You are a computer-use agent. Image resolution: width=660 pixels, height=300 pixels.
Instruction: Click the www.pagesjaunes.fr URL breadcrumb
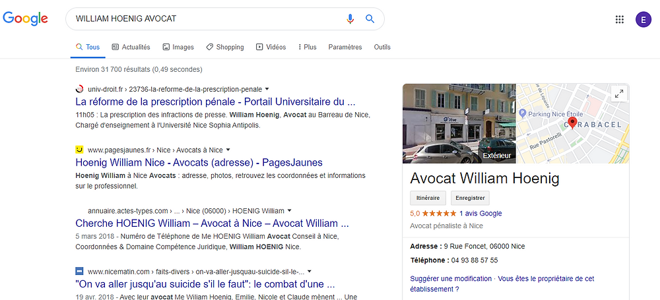[155, 150]
